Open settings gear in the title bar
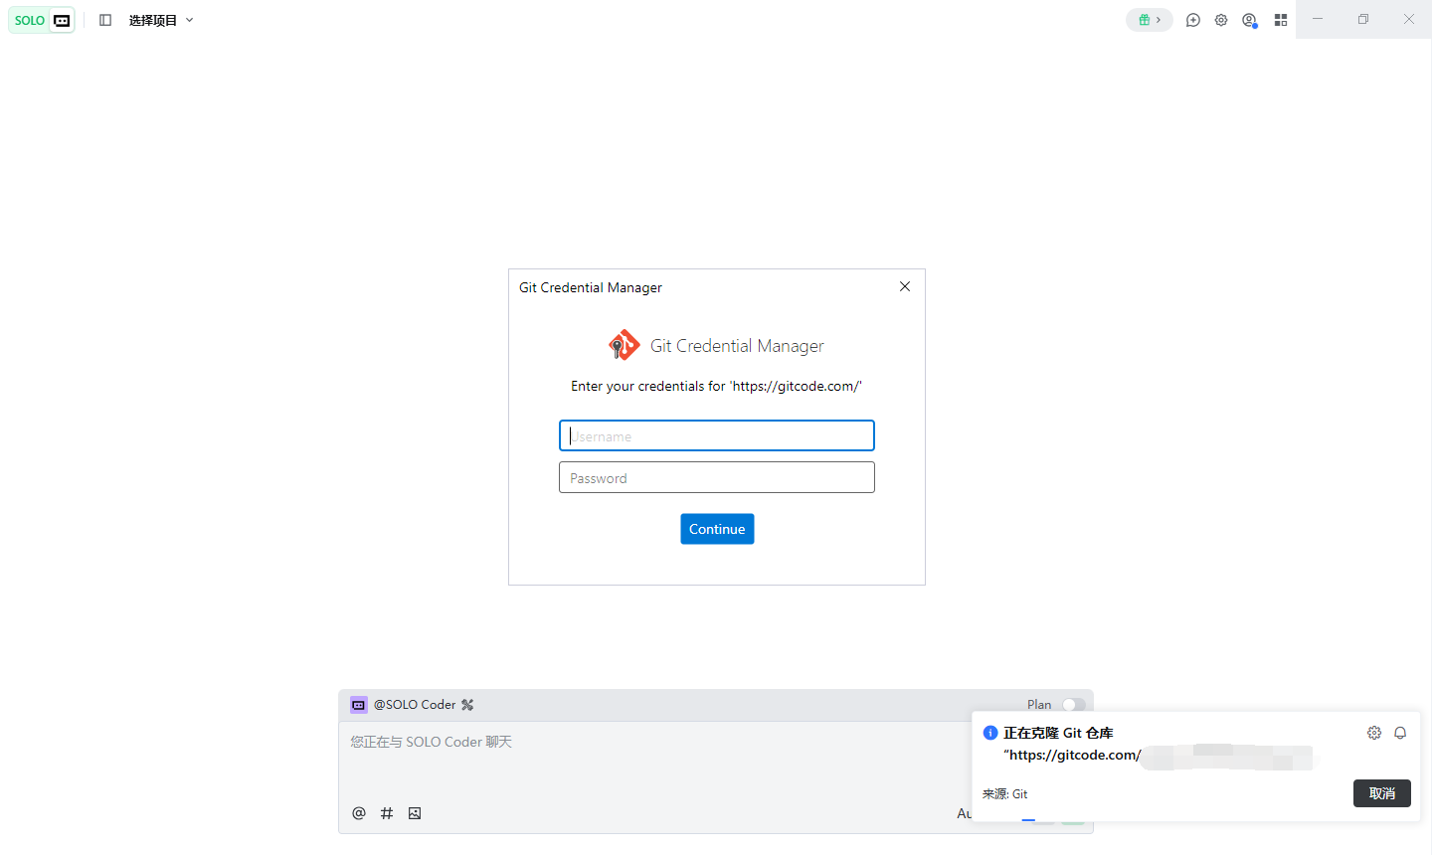 click(1221, 20)
